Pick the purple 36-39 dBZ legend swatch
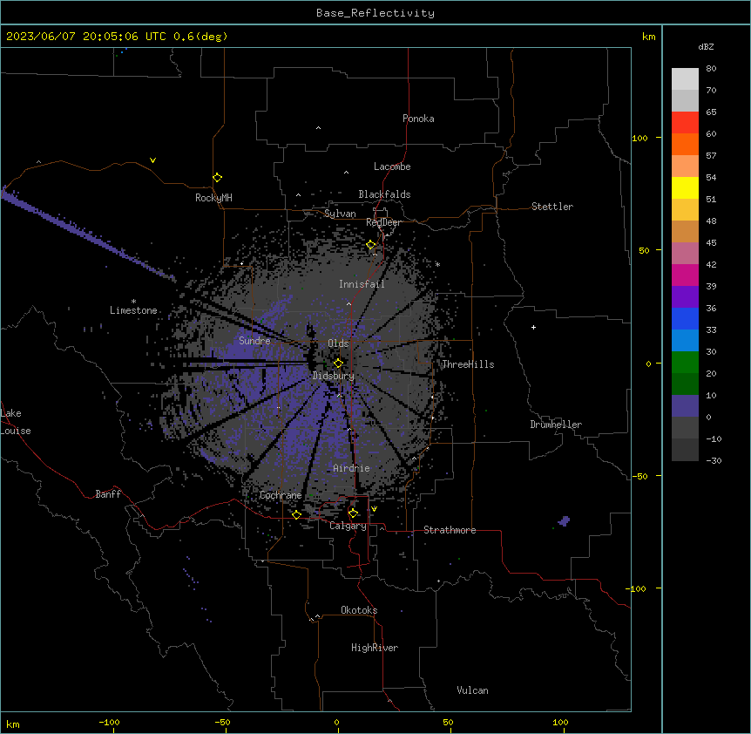The image size is (751, 734). click(685, 297)
